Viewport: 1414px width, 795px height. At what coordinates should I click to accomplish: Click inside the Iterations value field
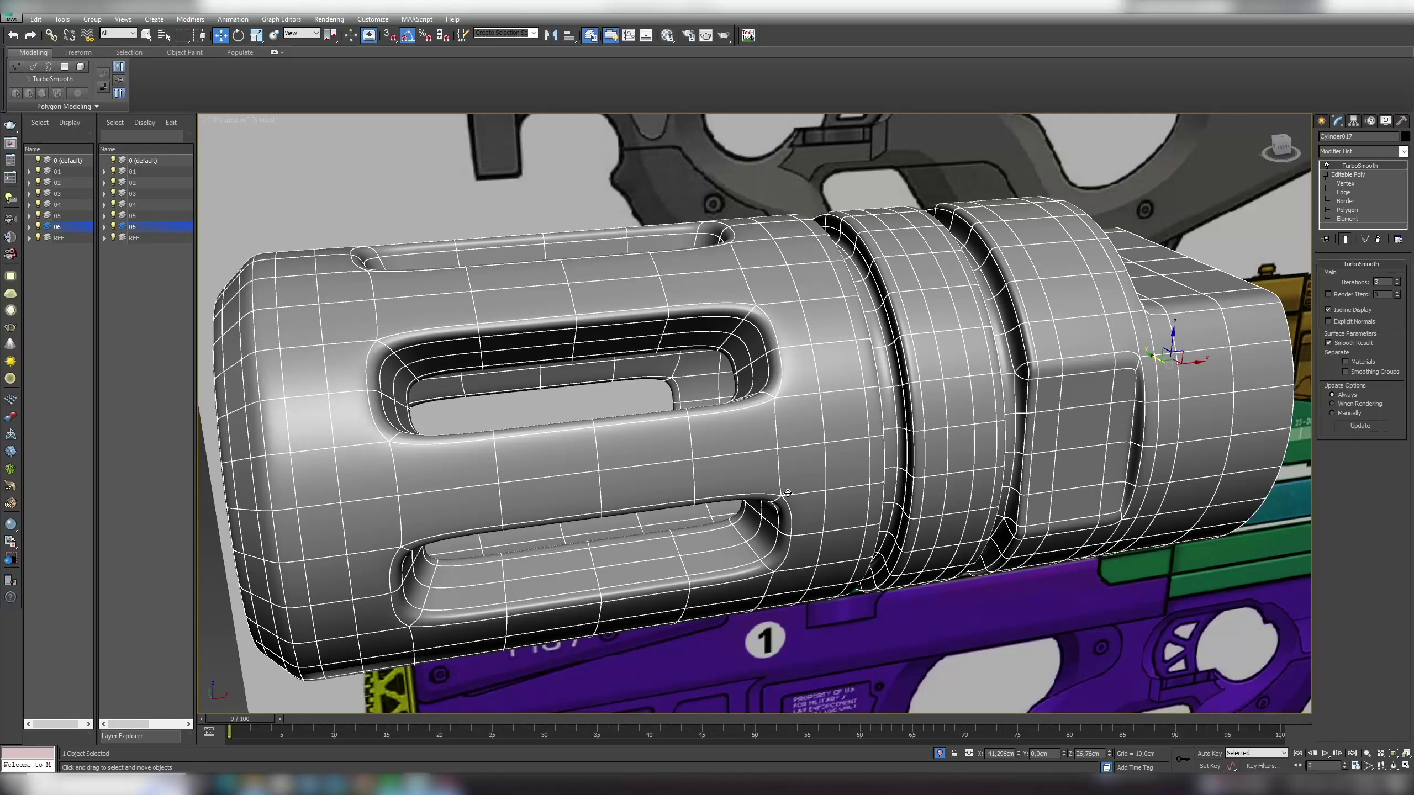tap(1384, 282)
